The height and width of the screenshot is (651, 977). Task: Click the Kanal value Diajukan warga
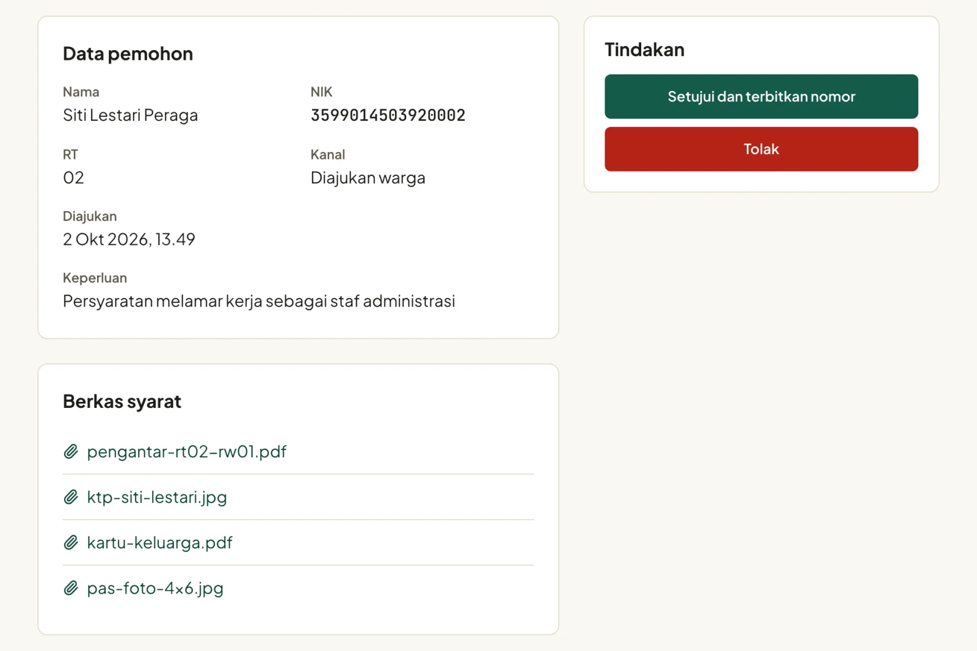(368, 178)
